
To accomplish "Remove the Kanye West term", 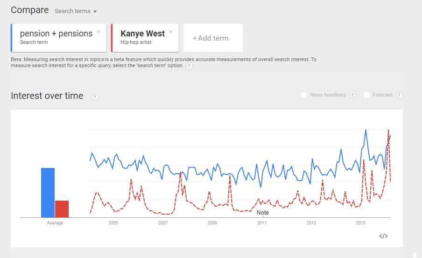I will [171, 31].
